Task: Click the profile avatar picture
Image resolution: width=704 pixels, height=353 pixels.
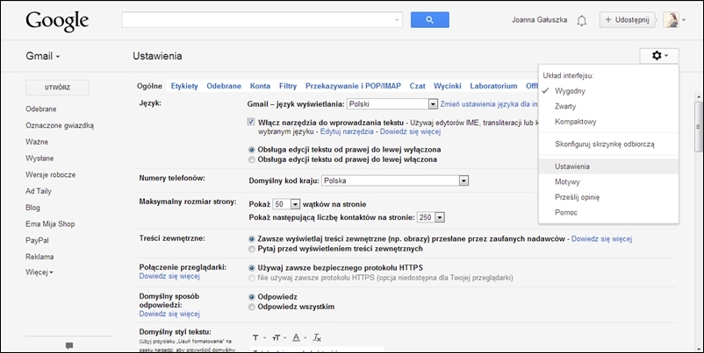Action: tap(671, 20)
